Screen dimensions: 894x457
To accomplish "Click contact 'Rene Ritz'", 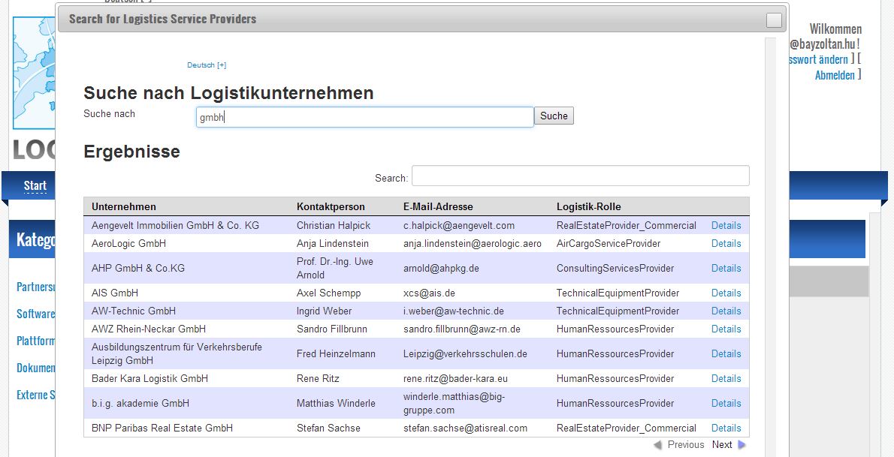I will [318, 378].
